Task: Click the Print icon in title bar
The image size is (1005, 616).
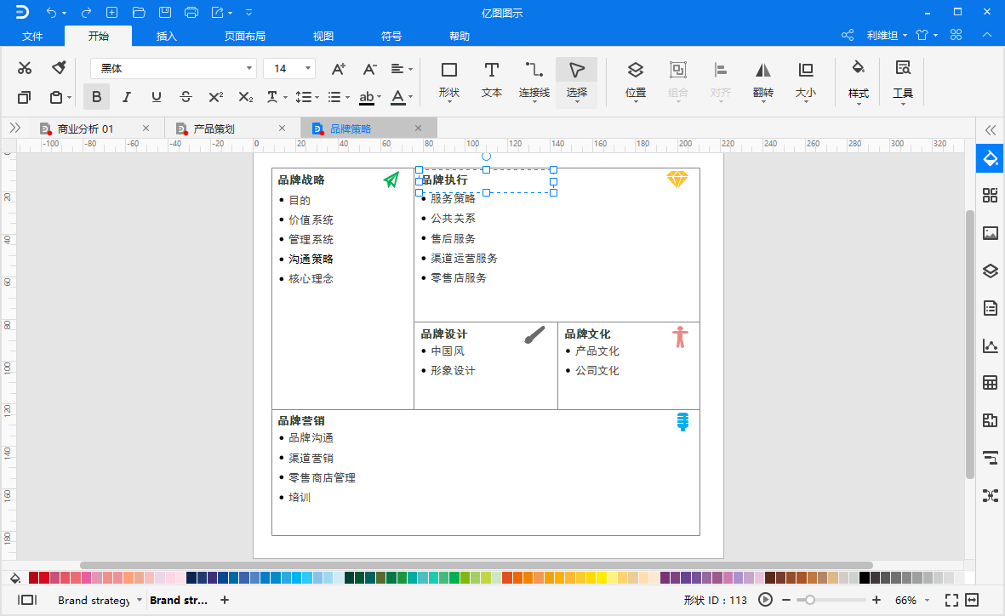Action: tap(191, 12)
